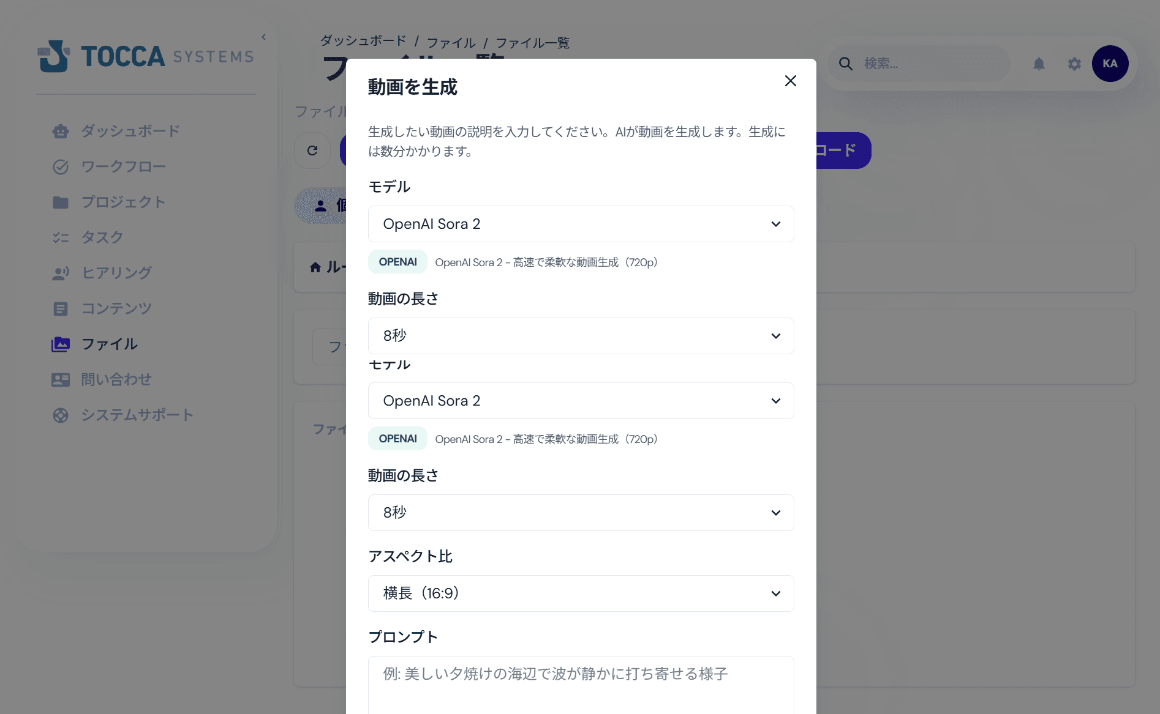Open the ワークフロー section via its checkmark icon

[61, 166]
